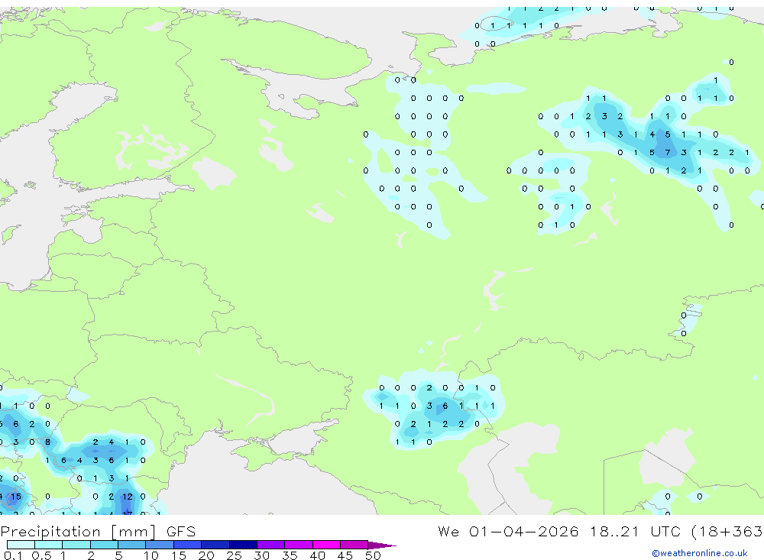764x560 pixels.
Task: Click the legend value "0.1"
Action: click(x=13, y=555)
